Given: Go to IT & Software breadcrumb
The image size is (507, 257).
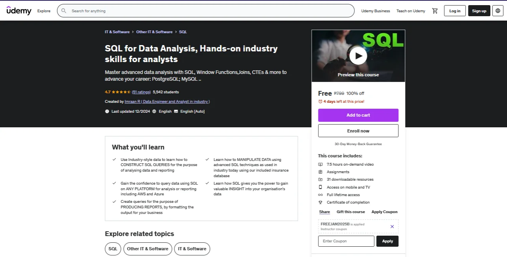Looking at the screenshot, I should (x=117, y=32).
